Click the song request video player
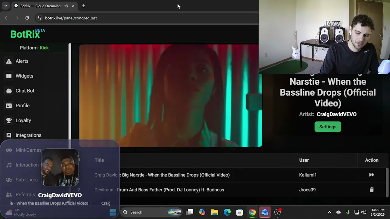 point(171,96)
